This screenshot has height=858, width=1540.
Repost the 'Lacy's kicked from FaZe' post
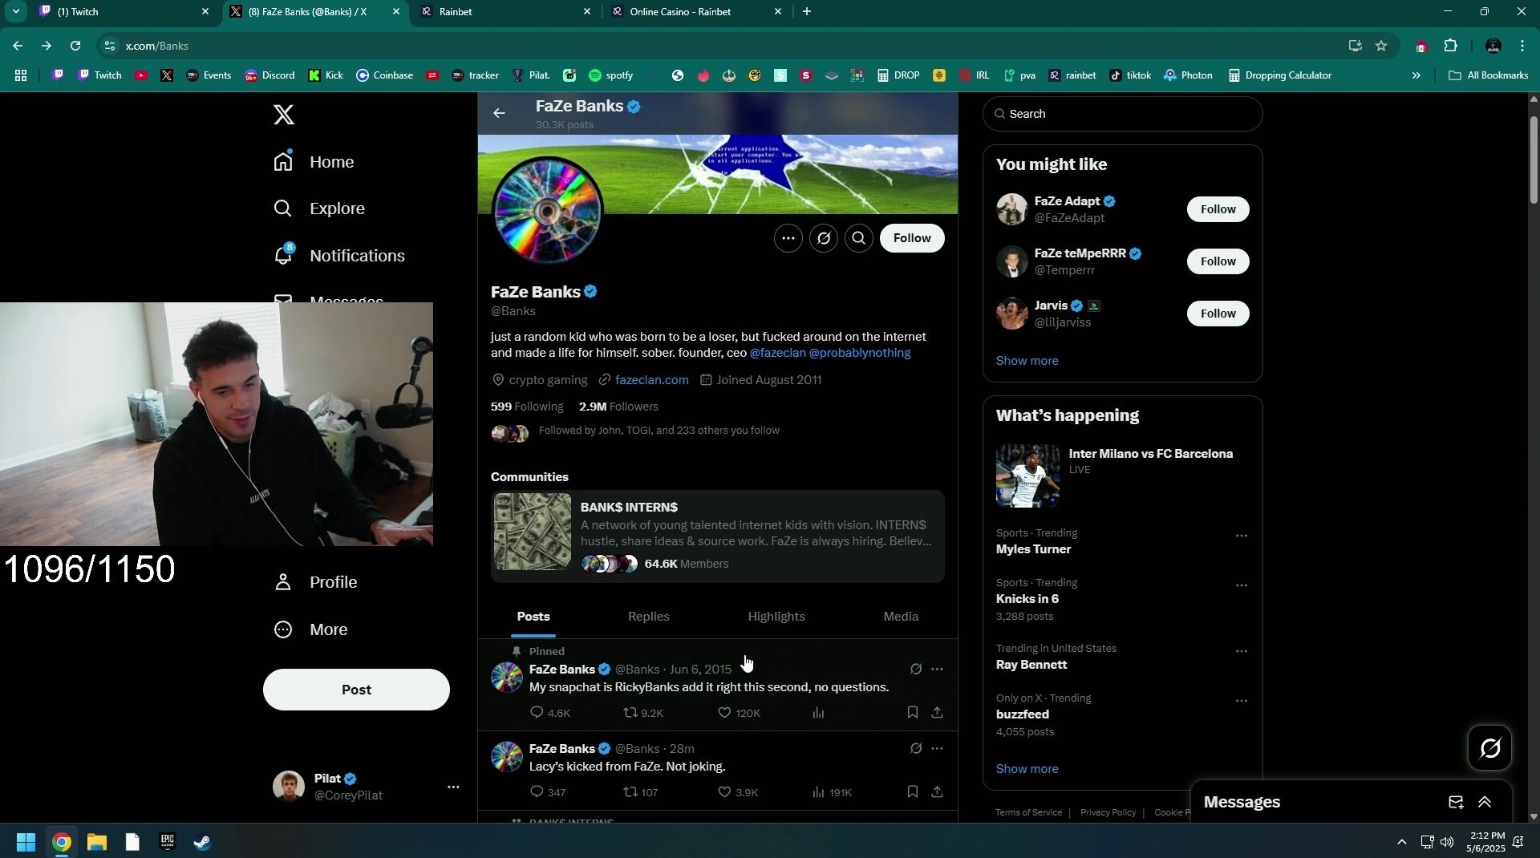coord(641,792)
